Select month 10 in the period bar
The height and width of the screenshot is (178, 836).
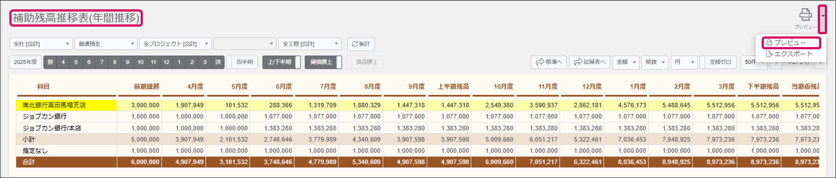tap(141, 62)
